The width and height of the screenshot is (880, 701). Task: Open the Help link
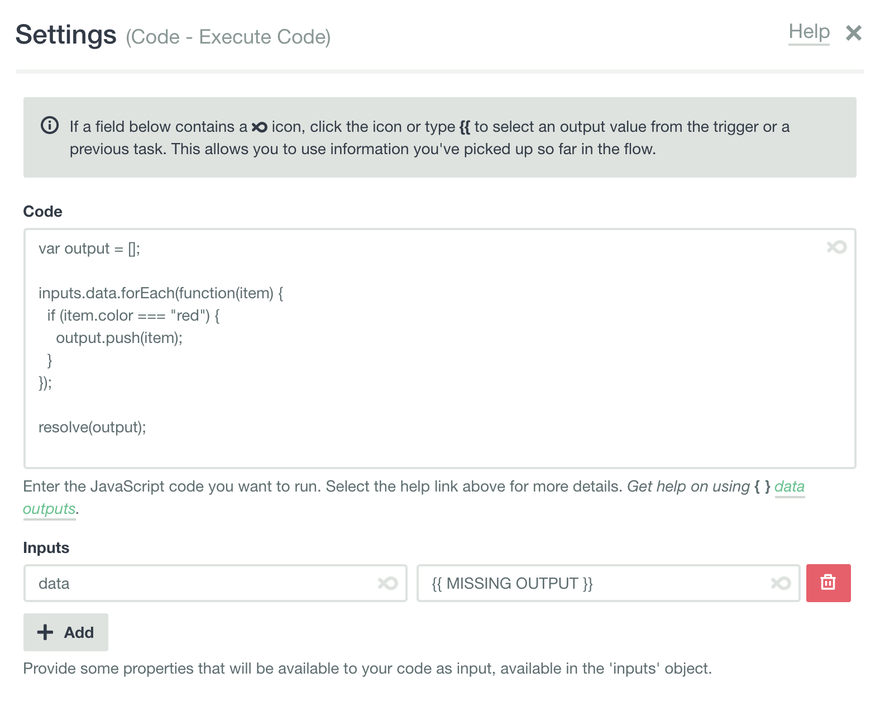[x=809, y=32]
